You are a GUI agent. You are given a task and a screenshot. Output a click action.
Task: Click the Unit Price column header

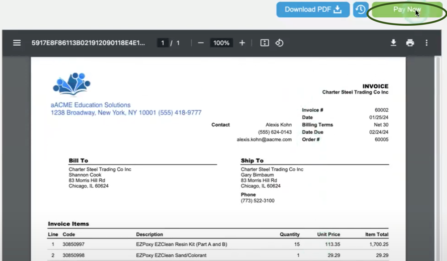(328, 234)
